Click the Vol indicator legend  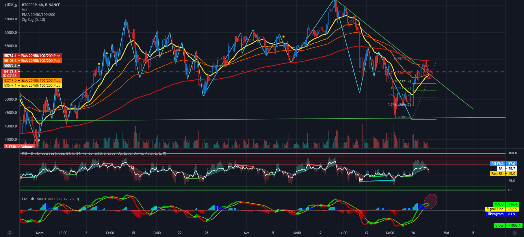(x=25, y=10)
